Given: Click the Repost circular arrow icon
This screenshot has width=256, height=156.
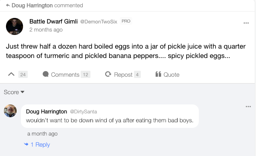Looking at the screenshot, I should click(x=108, y=74).
